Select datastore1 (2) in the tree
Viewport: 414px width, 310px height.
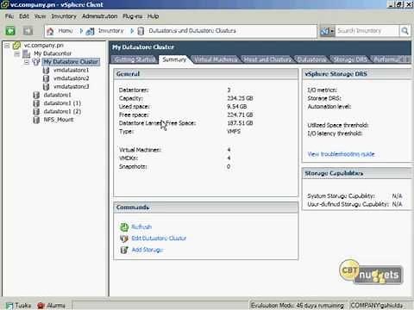pos(62,112)
